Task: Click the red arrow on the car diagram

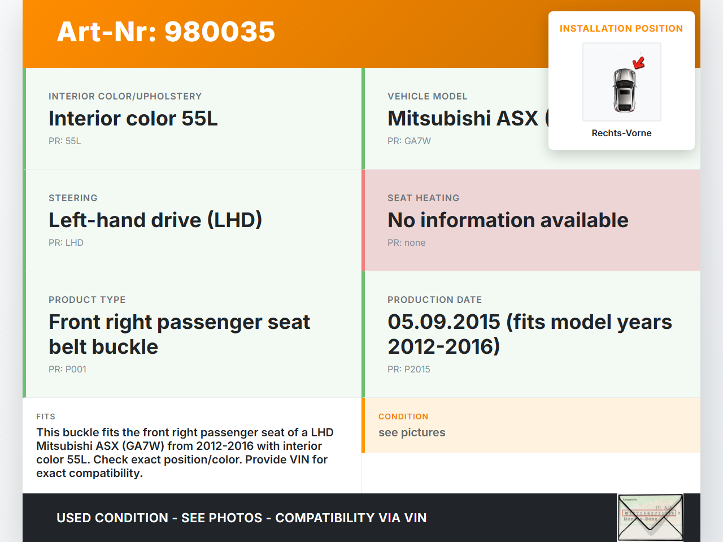Action: tap(639, 62)
